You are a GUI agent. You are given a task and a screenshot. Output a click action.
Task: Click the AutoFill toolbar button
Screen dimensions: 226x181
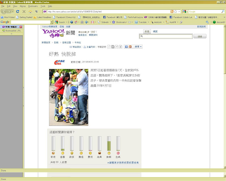click(171, 22)
